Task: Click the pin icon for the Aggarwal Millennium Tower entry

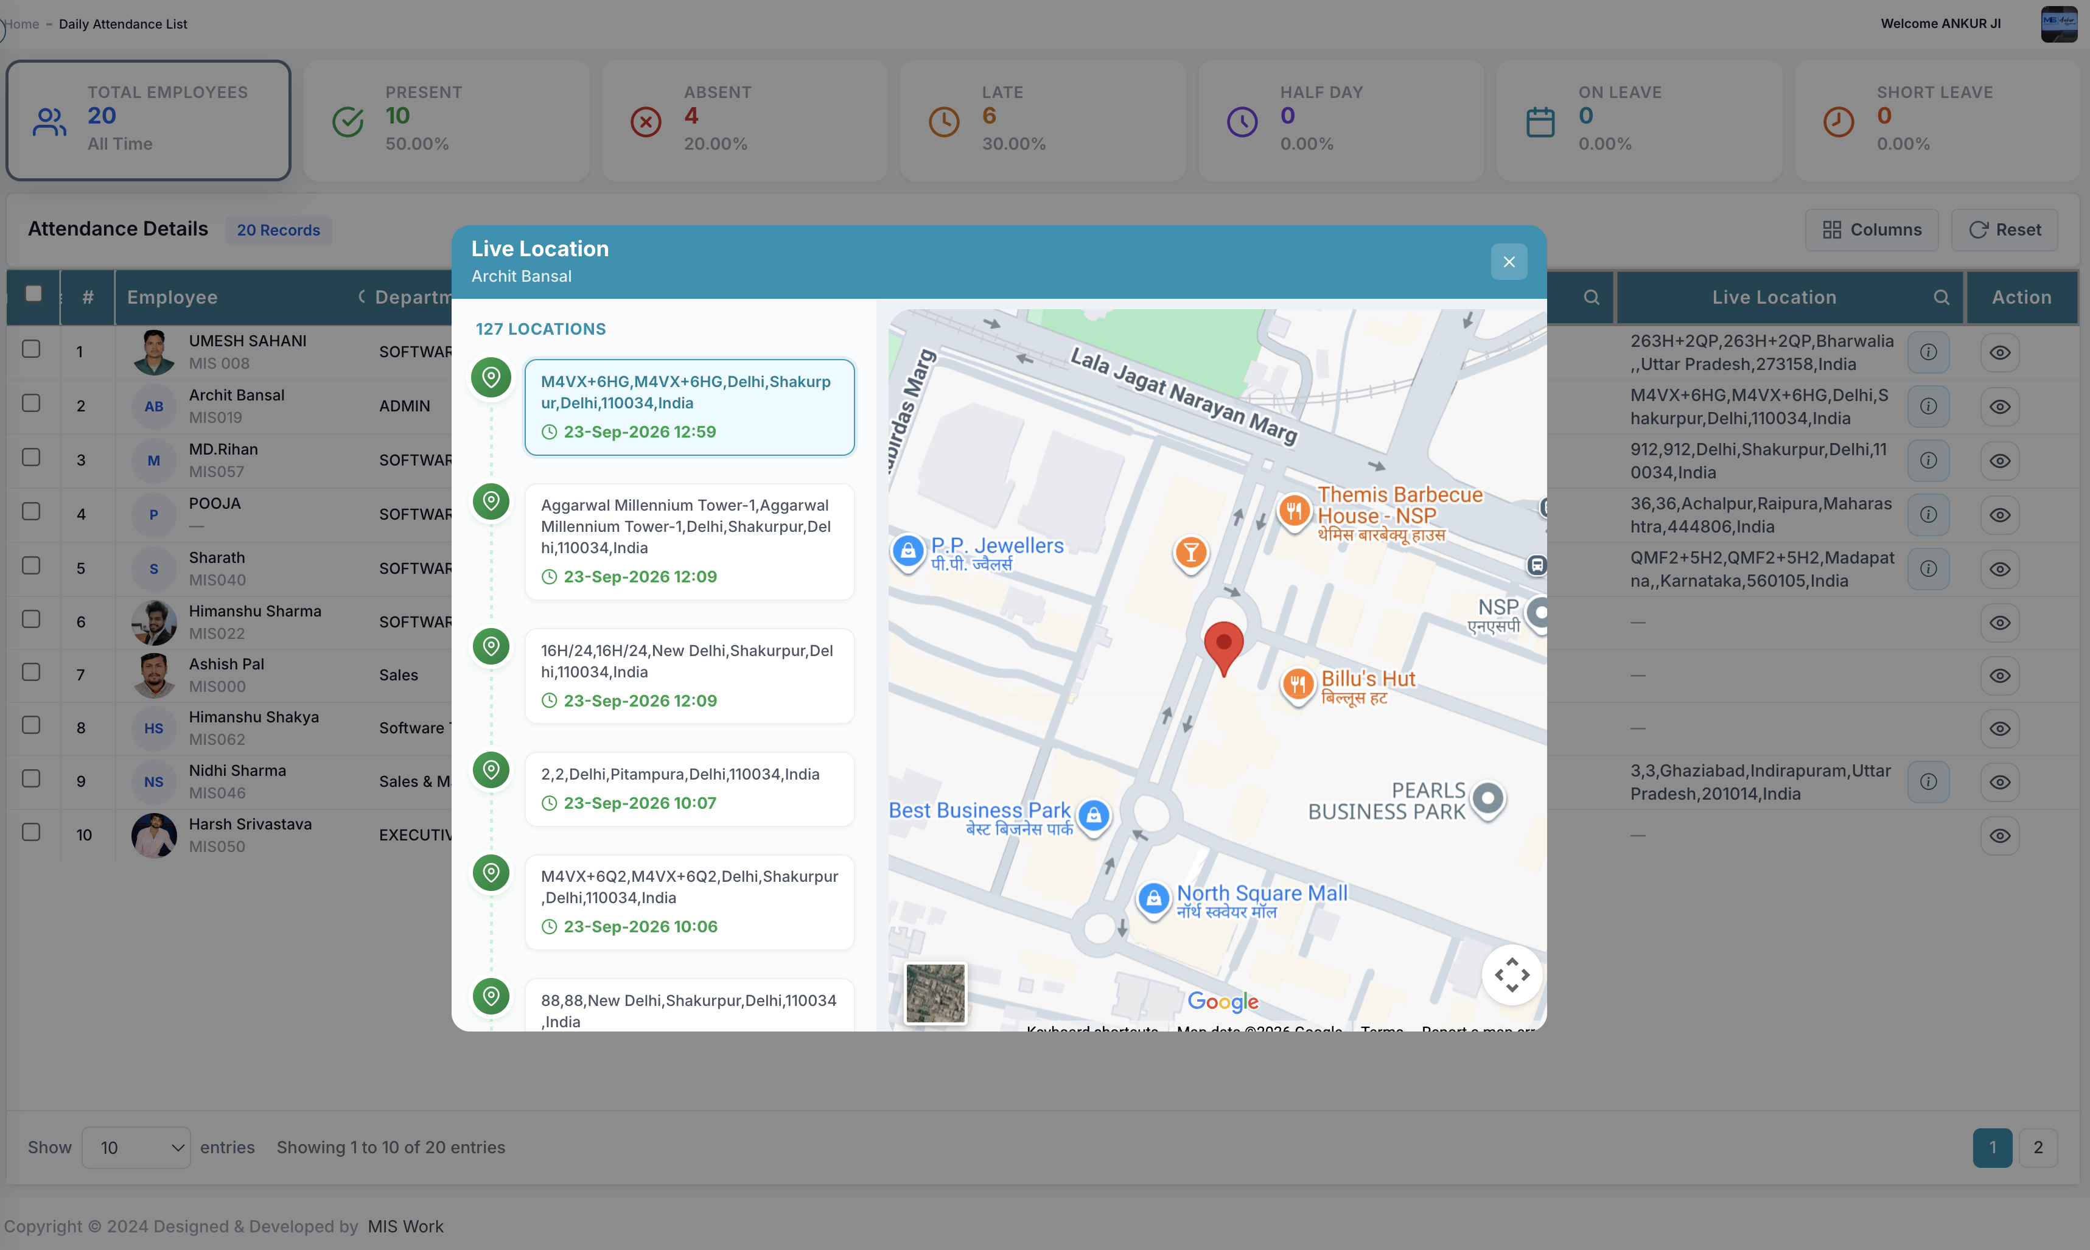Action: [x=491, y=501]
